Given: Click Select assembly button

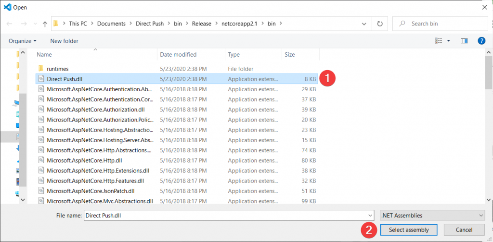Looking at the screenshot, I should point(409,230).
